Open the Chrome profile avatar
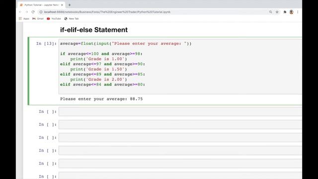Screen dimensions: 318x179 [292, 12]
